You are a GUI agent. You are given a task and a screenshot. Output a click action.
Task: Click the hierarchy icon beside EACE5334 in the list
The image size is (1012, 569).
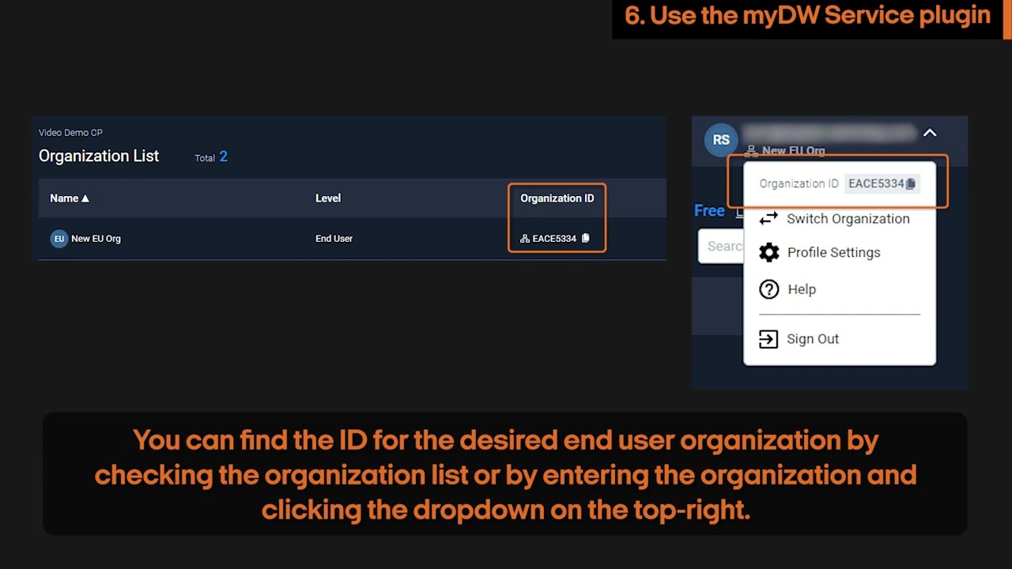[524, 239]
